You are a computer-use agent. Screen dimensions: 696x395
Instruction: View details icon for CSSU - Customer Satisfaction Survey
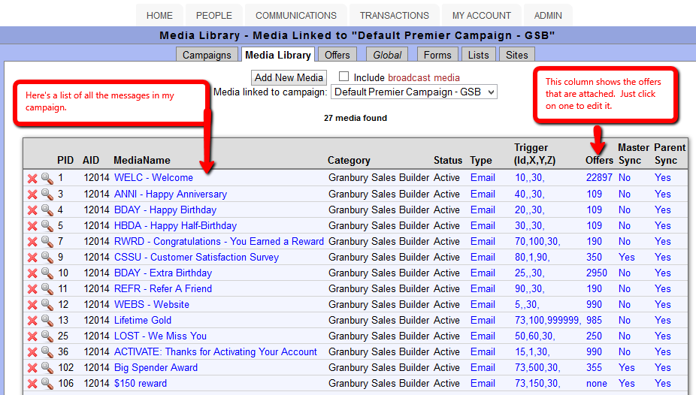click(x=47, y=258)
